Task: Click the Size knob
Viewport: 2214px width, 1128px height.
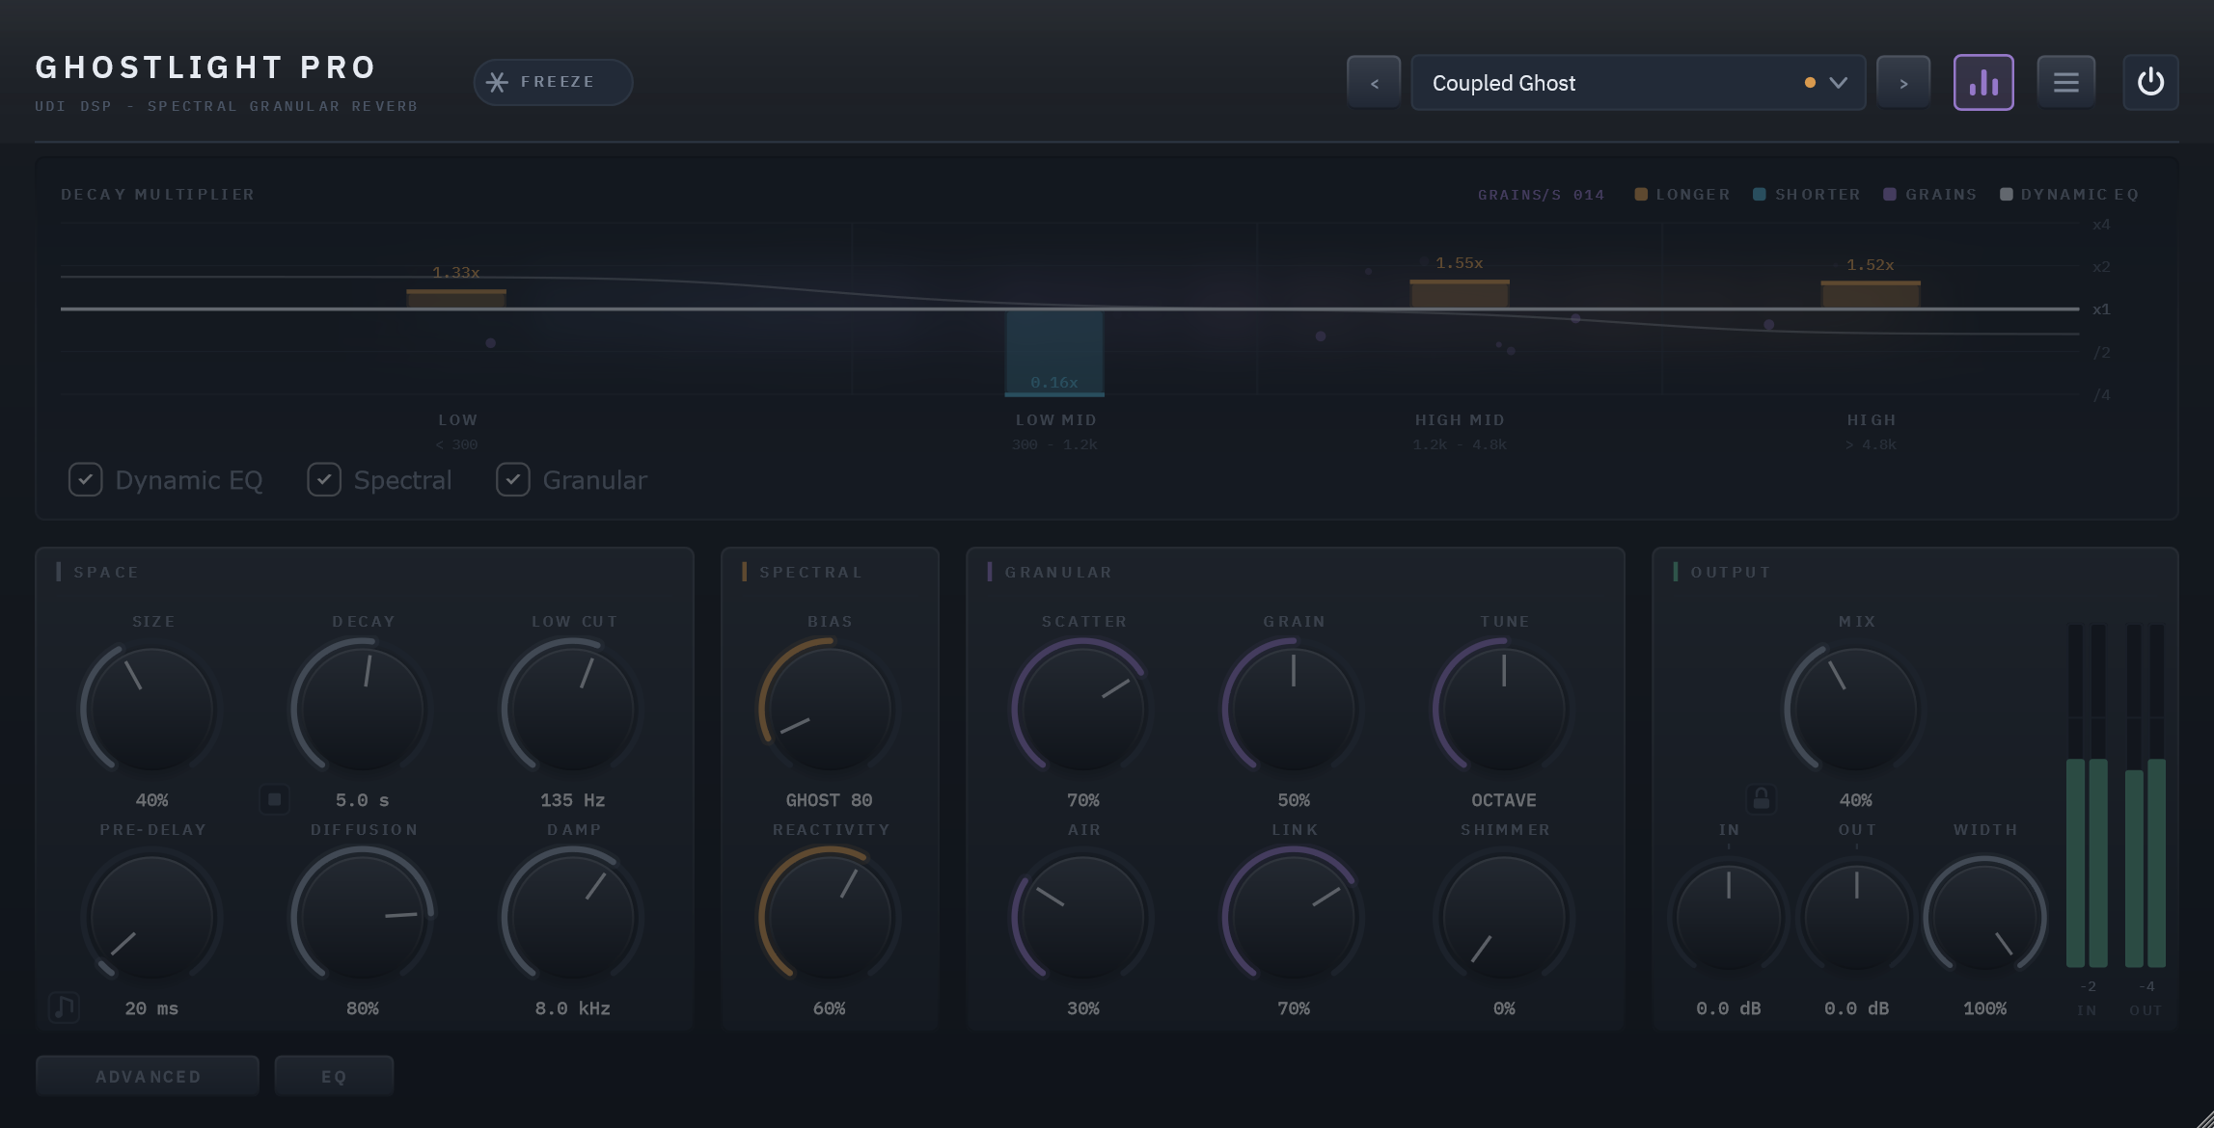Action: click(151, 709)
